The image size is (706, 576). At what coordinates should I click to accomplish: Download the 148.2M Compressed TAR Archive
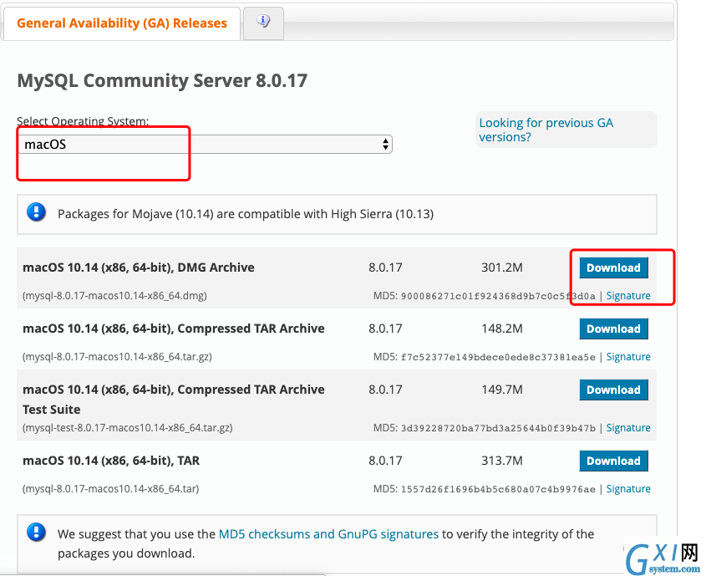coord(613,329)
